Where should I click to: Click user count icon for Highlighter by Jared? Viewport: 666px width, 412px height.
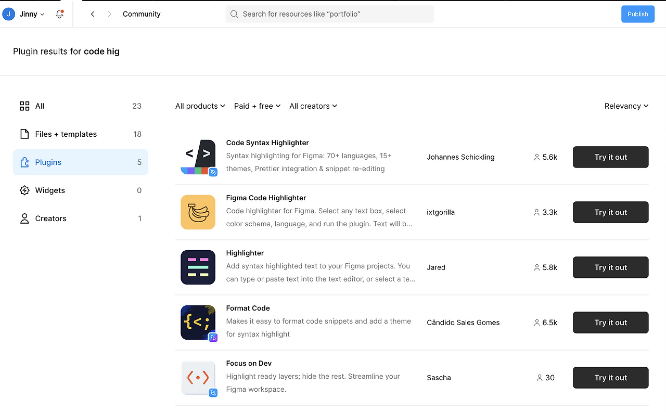point(537,267)
